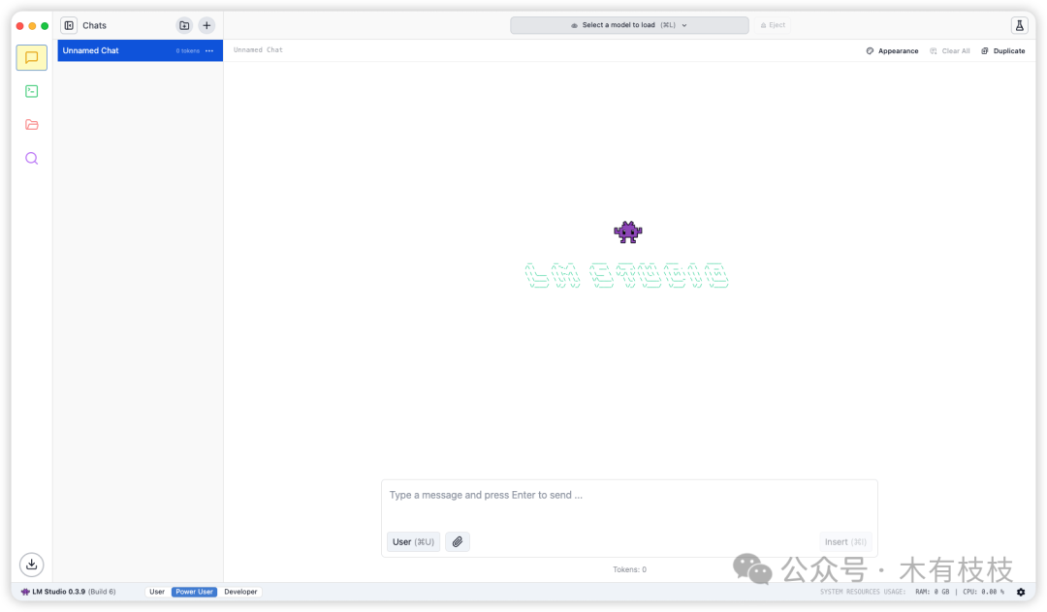Viewport: 1047px width, 612px height.
Task: Click the Eject model button
Action: pos(774,25)
